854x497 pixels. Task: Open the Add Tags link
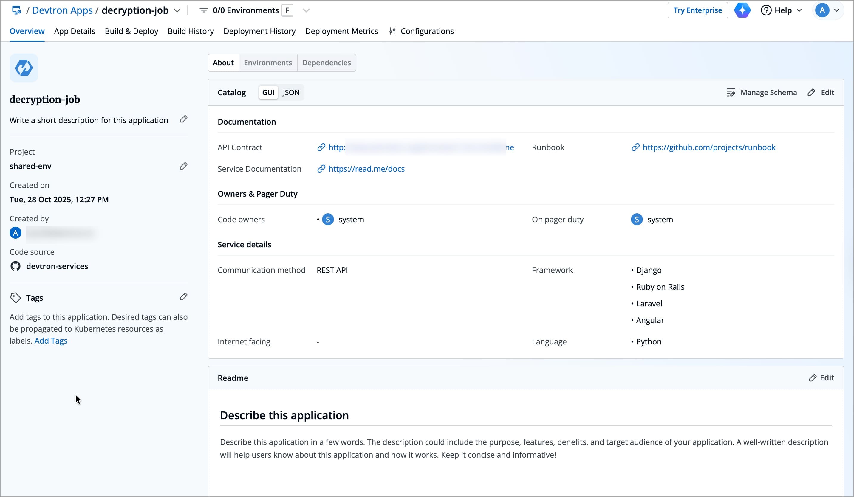click(51, 341)
